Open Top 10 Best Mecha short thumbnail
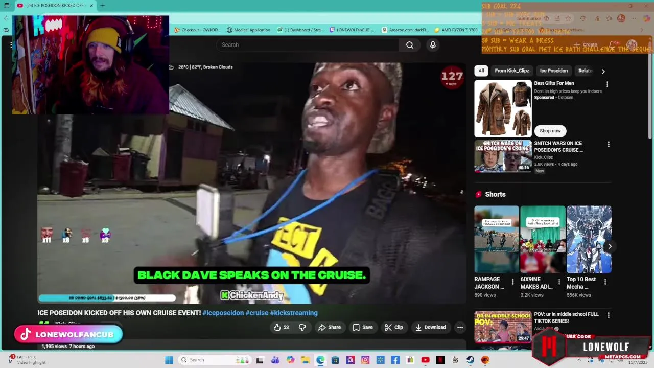This screenshot has height=368, width=654. coord(589,239)
